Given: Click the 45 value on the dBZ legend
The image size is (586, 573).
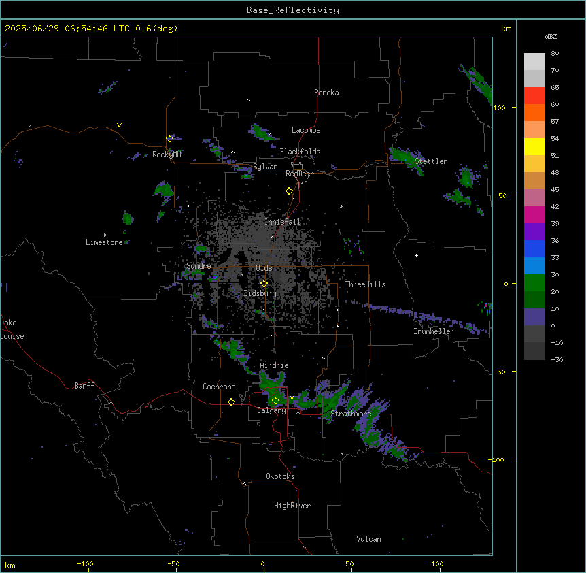Looking at the screenshot, I should 555,190.
